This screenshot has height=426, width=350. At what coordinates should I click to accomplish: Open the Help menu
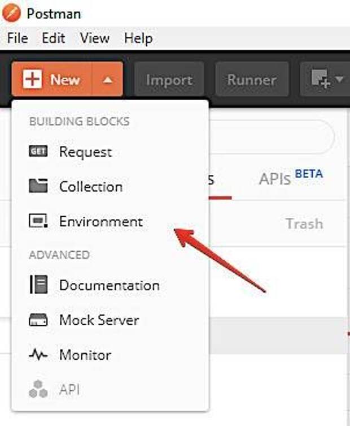point(138,38)
